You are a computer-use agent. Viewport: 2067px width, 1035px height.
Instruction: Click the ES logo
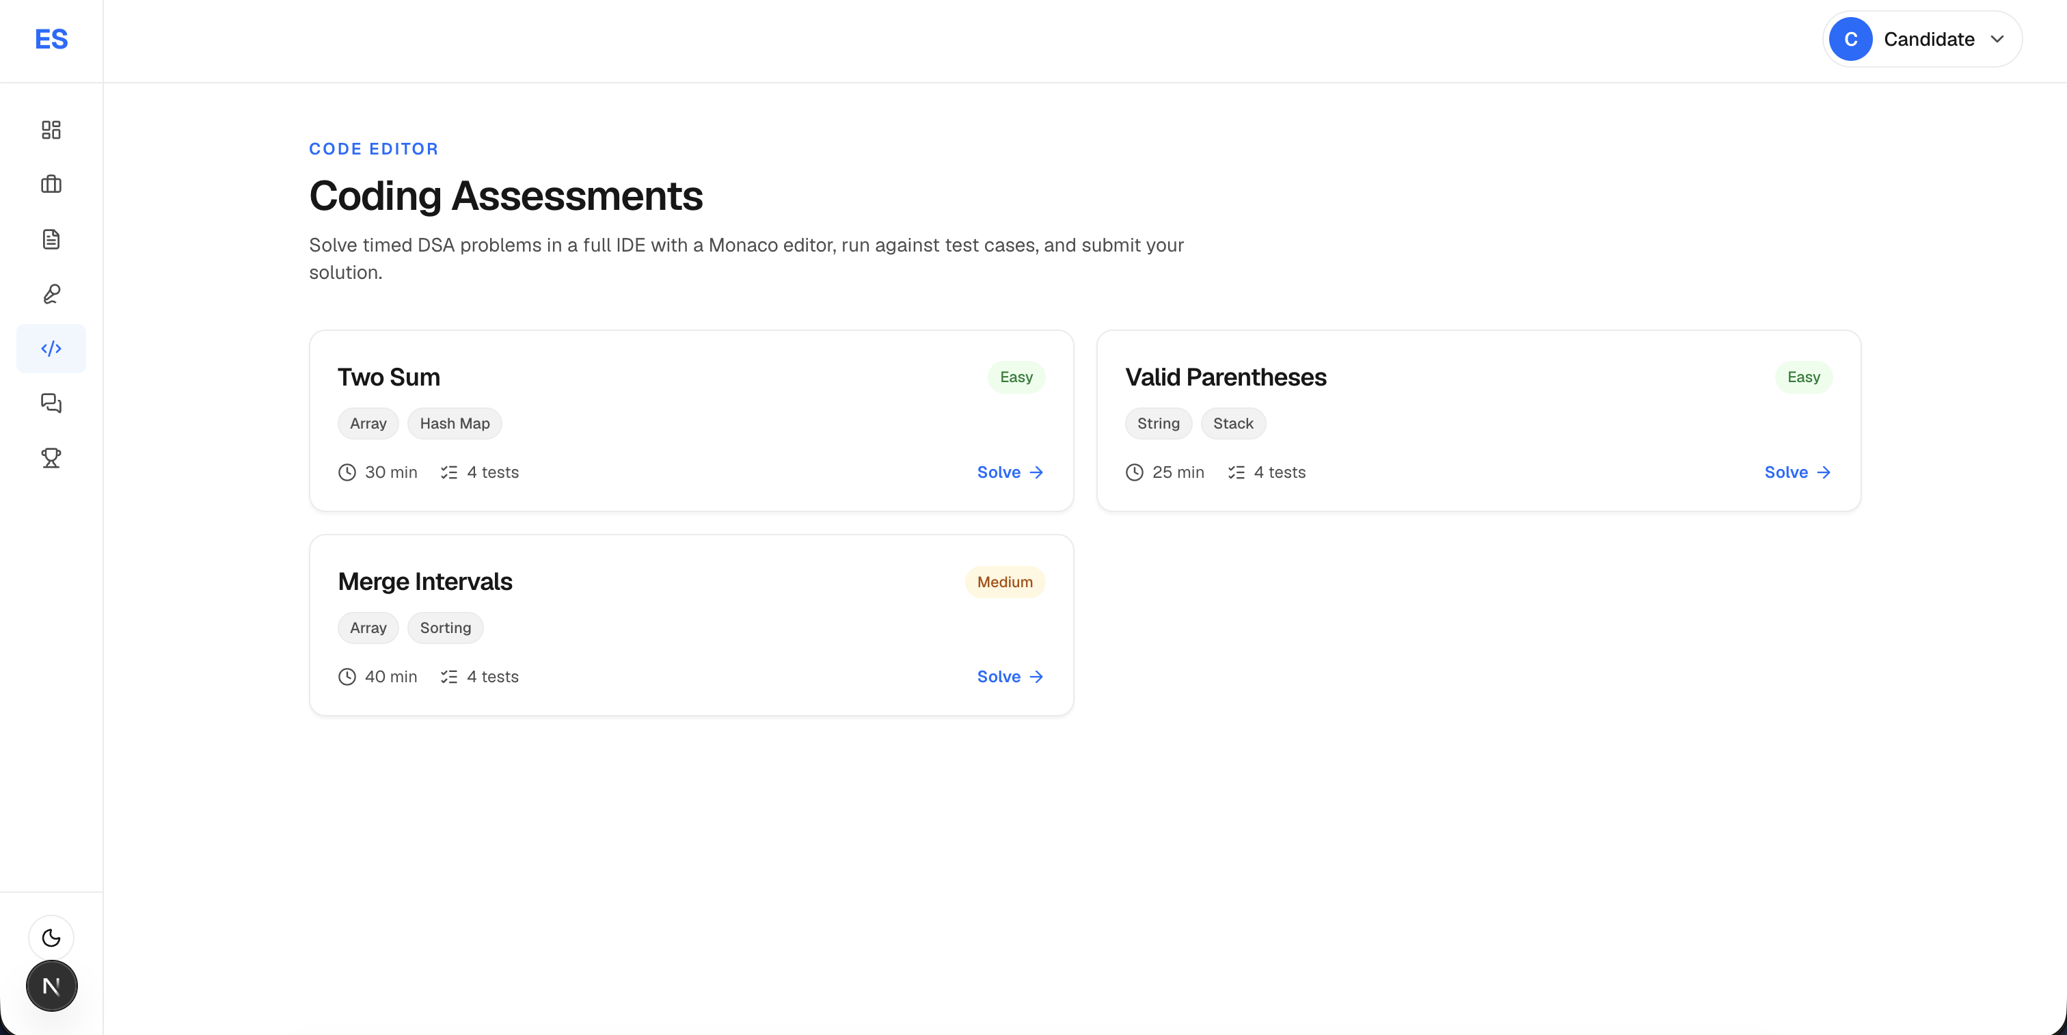click(51, 40)
